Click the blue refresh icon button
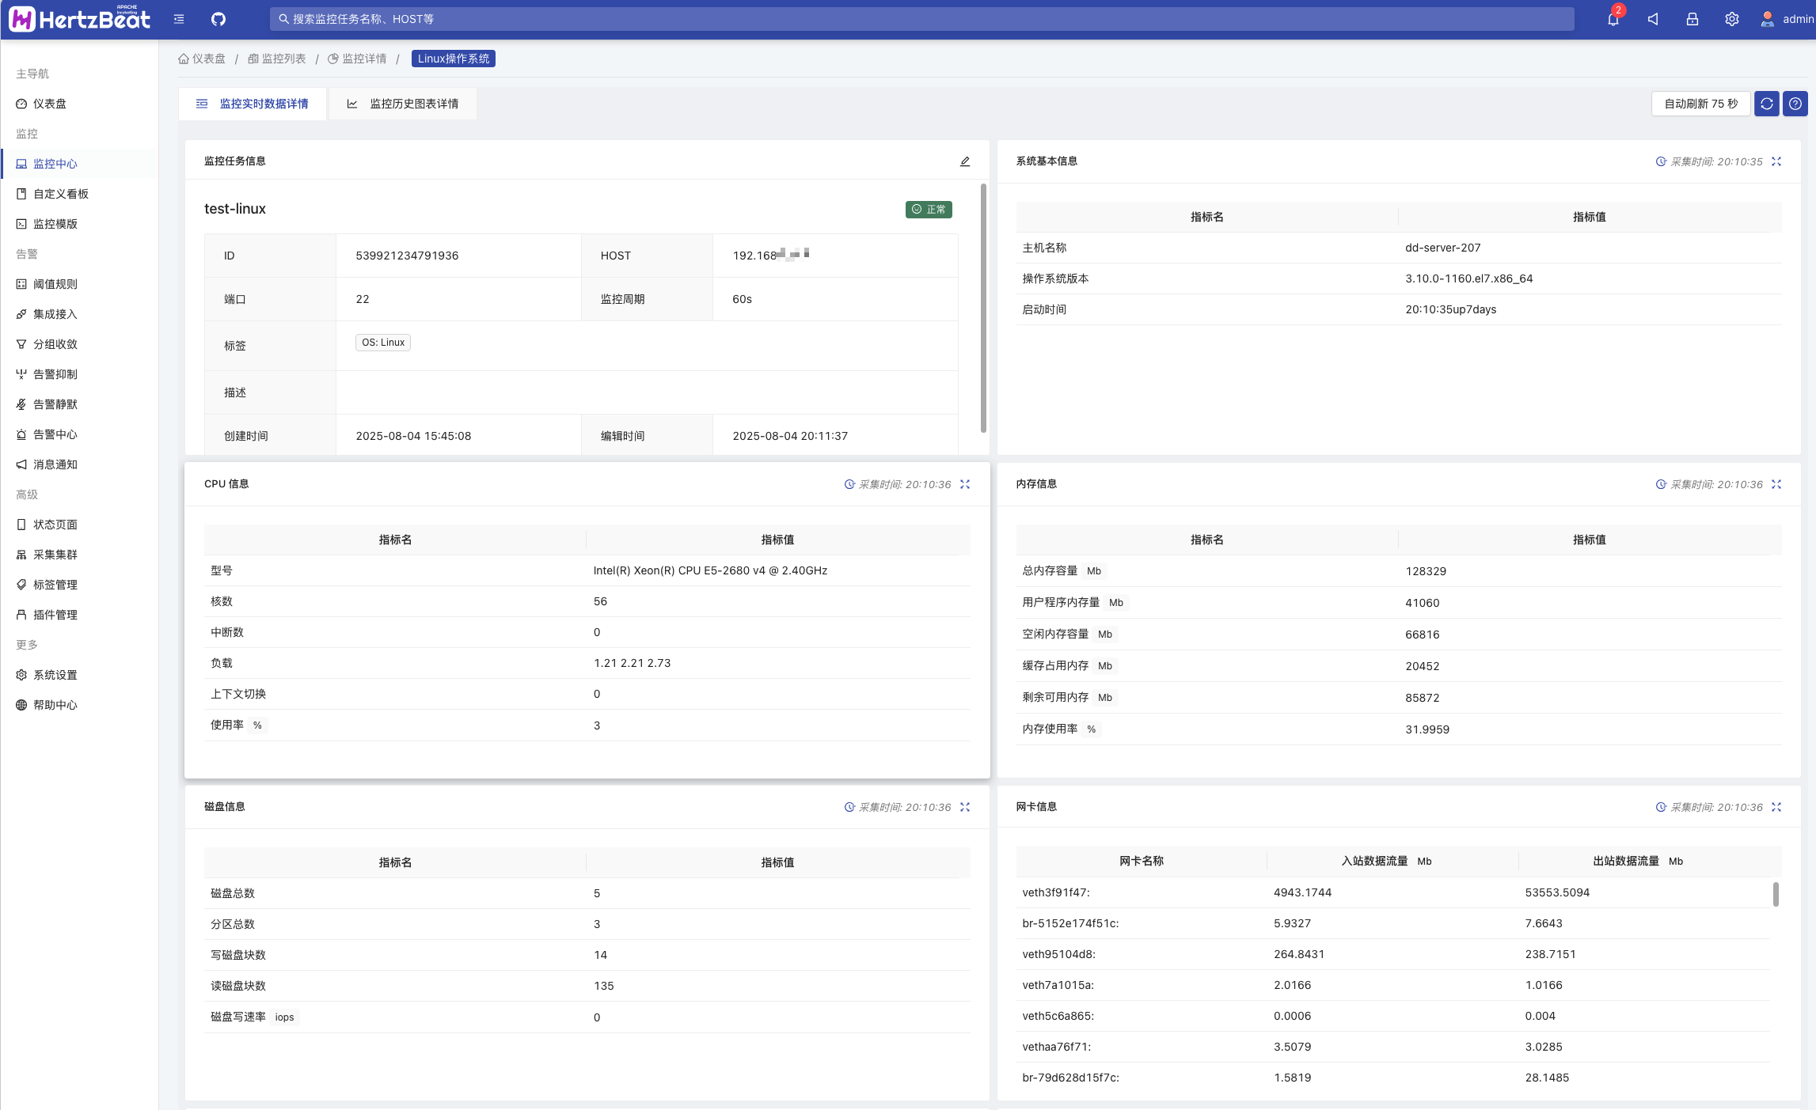1816x1110 pixels. click(1766, 104)
